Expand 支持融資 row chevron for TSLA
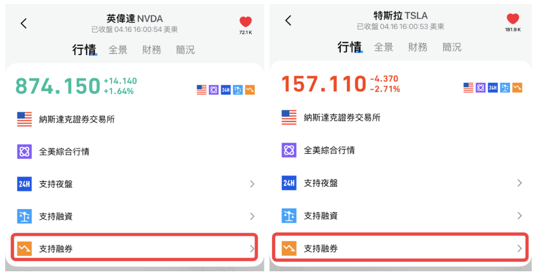Screen dimensions: 540x279 click(x=519, y=216)
